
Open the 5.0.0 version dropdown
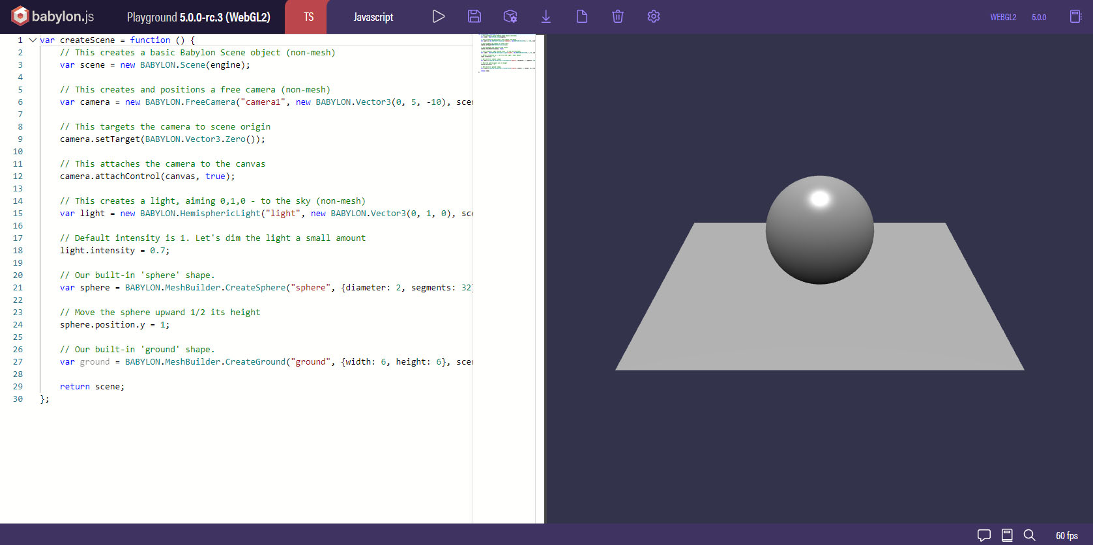pyautogui.click(x=1039, y=17)
